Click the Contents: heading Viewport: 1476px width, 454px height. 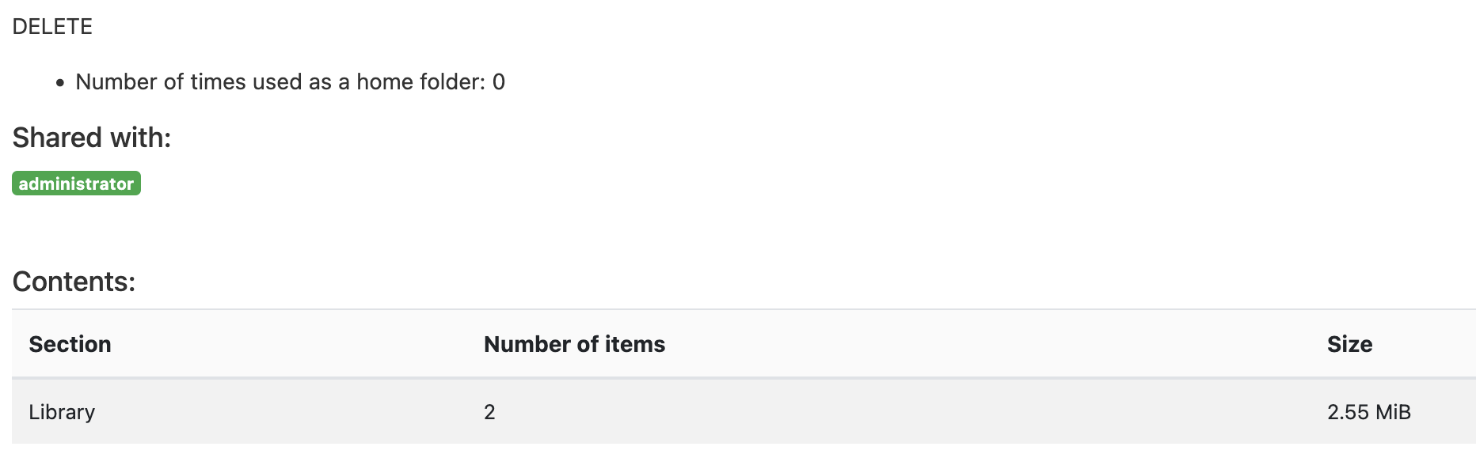point(74,282)
